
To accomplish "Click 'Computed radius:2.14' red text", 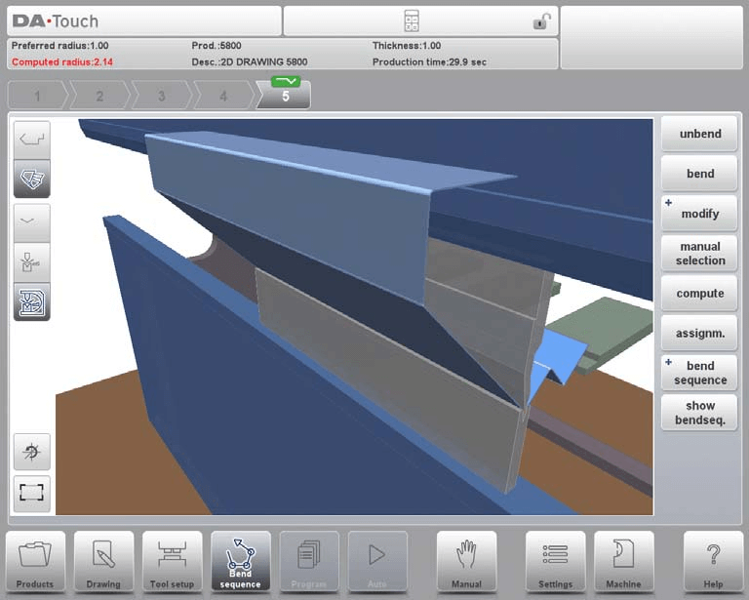I will 62,62.
